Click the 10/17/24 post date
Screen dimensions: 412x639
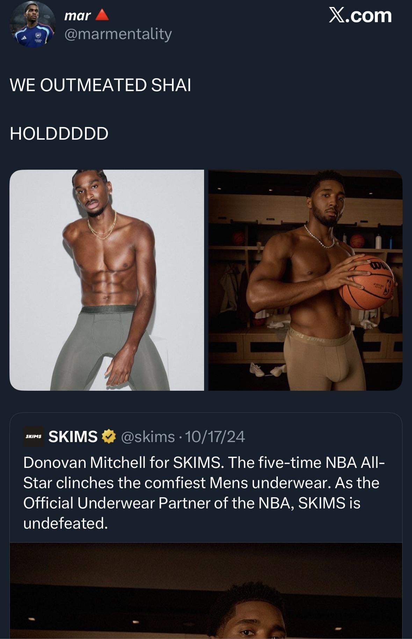coord(215,437)
